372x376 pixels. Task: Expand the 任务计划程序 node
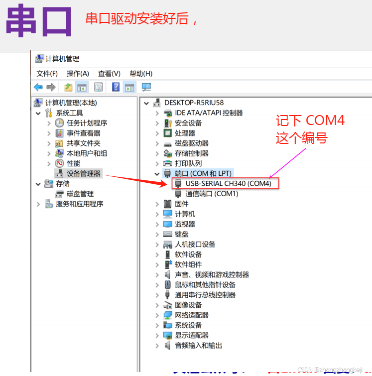tap(49, 123)
